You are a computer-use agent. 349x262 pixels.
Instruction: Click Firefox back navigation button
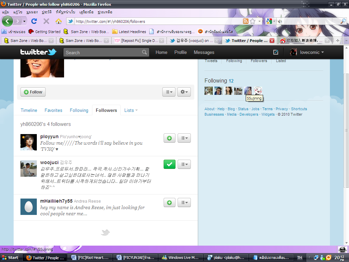7,21
